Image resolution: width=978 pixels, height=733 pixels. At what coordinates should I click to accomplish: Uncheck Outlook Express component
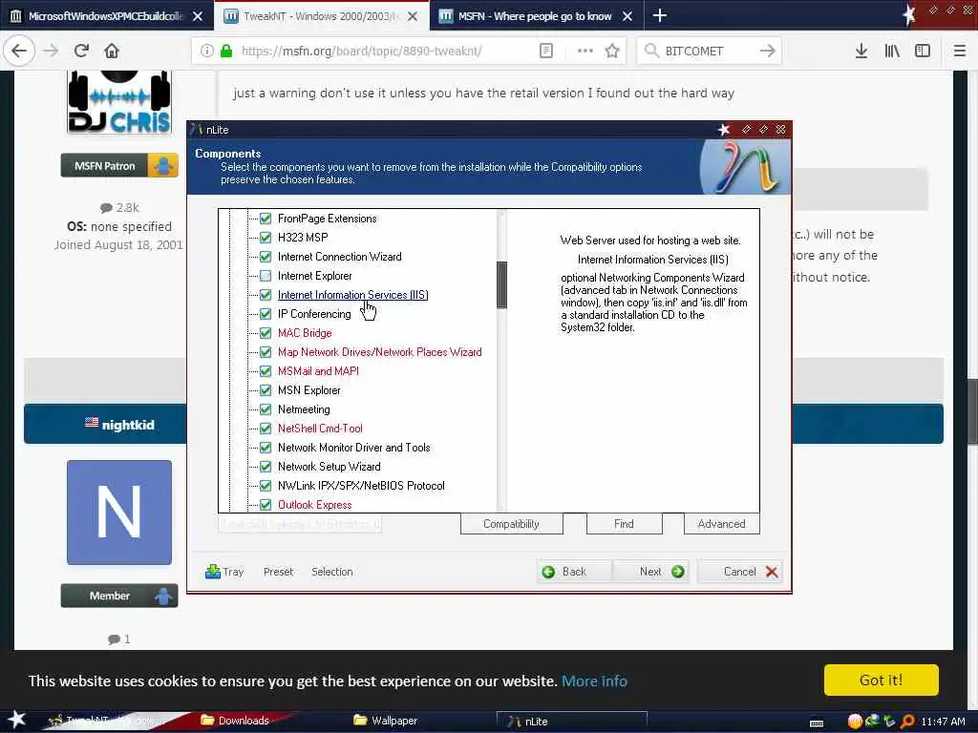(x=266, y=505)
